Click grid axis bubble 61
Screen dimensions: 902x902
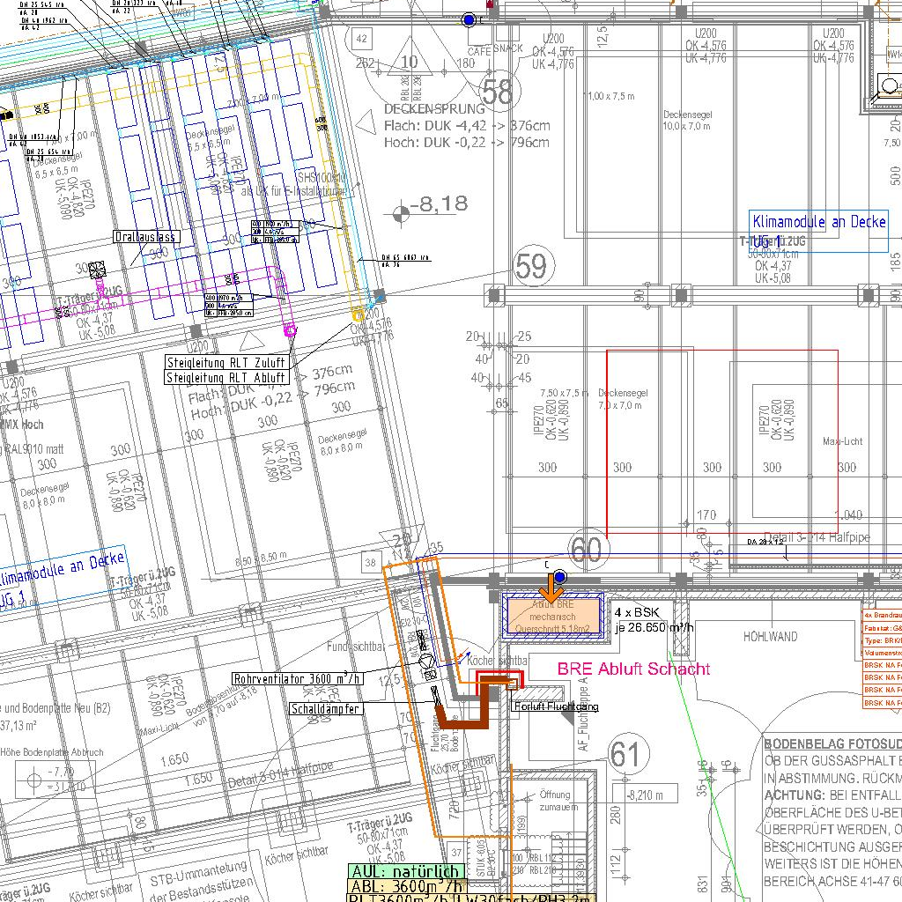coord(624,755)
